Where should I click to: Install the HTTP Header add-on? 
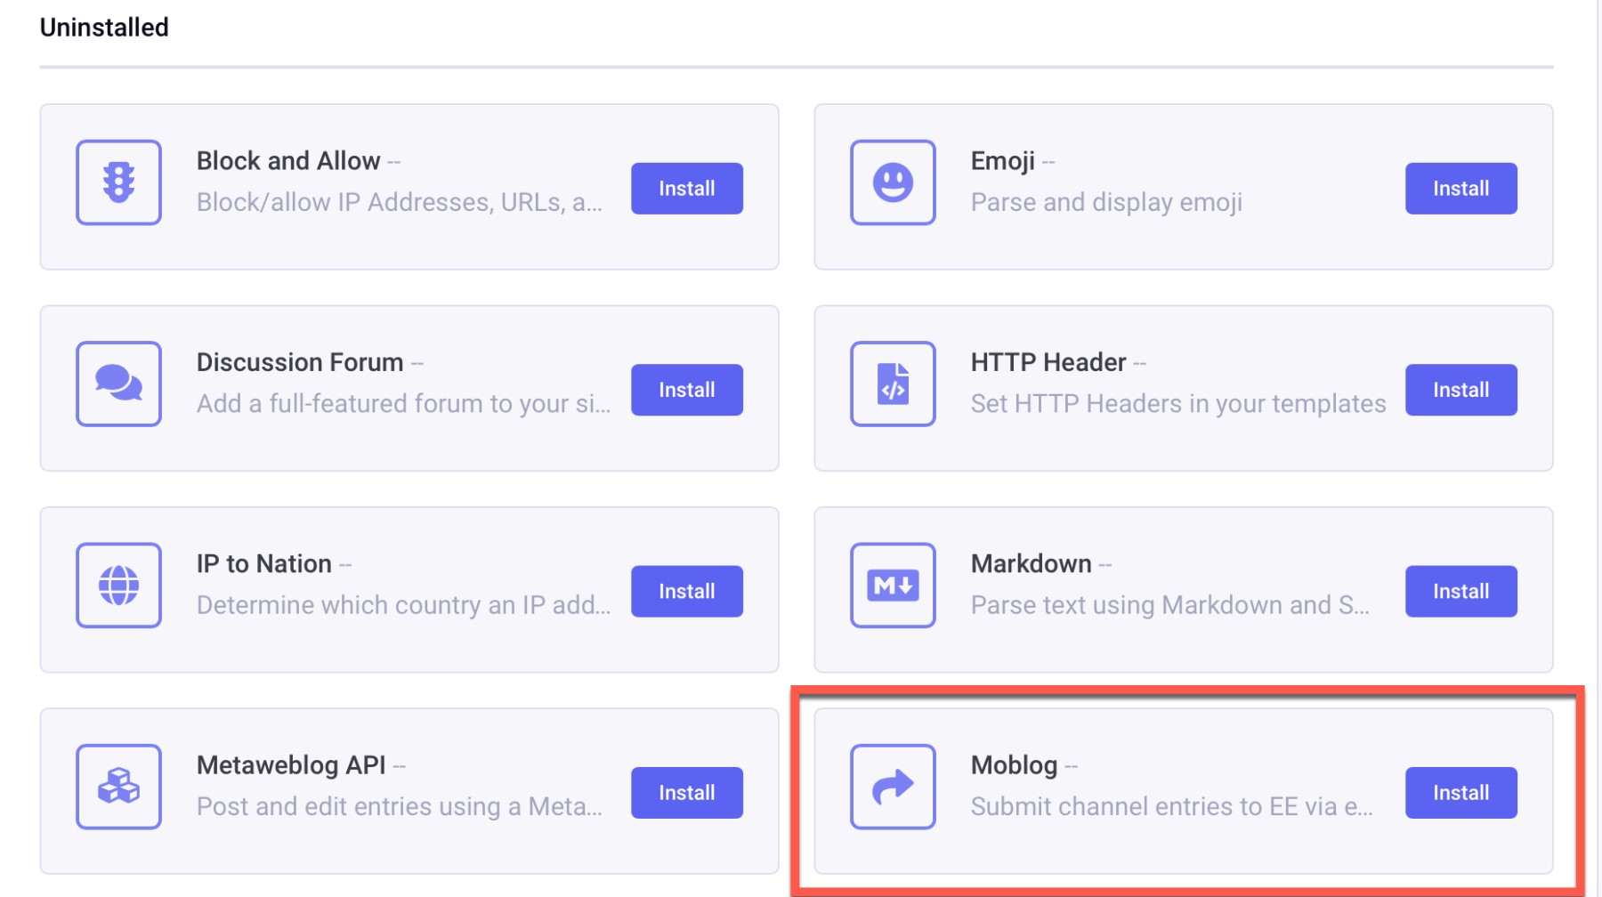[1460, 390]
